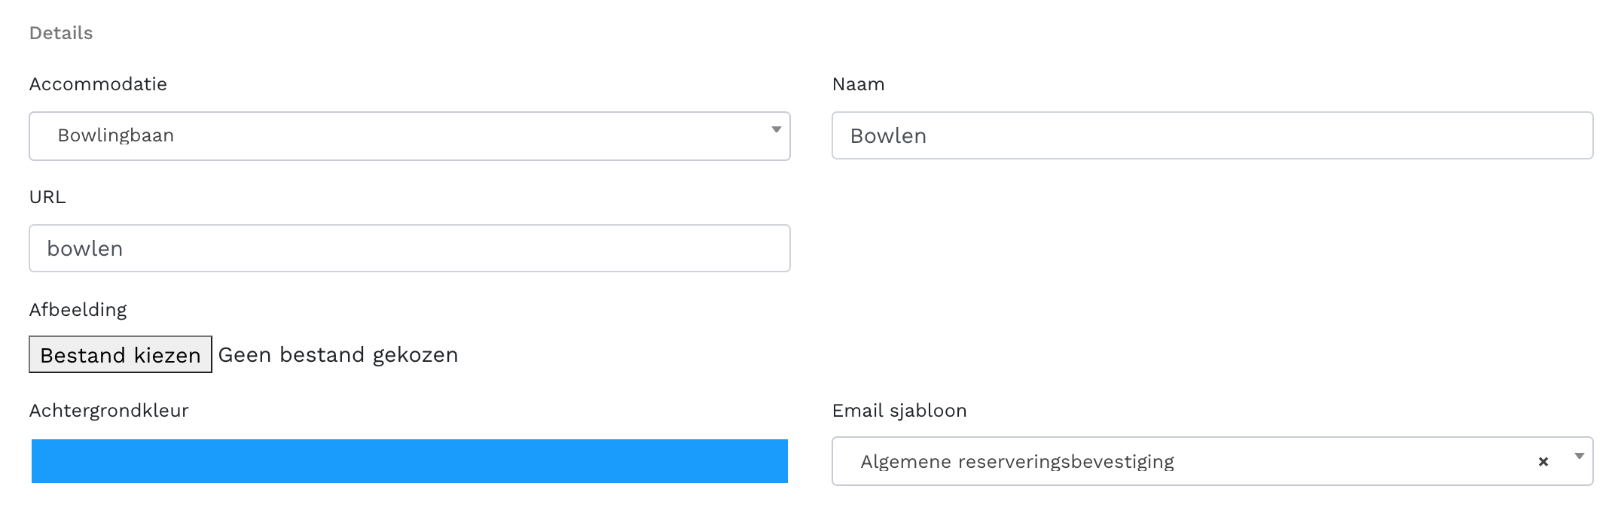
Task: Click the Email sjabloon dropdown arrow
Action: pyautogui.click(x=1580, y=457)
